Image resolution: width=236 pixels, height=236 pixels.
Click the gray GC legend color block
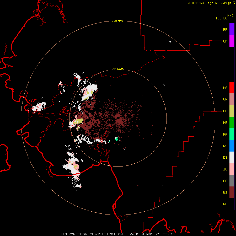232,181
